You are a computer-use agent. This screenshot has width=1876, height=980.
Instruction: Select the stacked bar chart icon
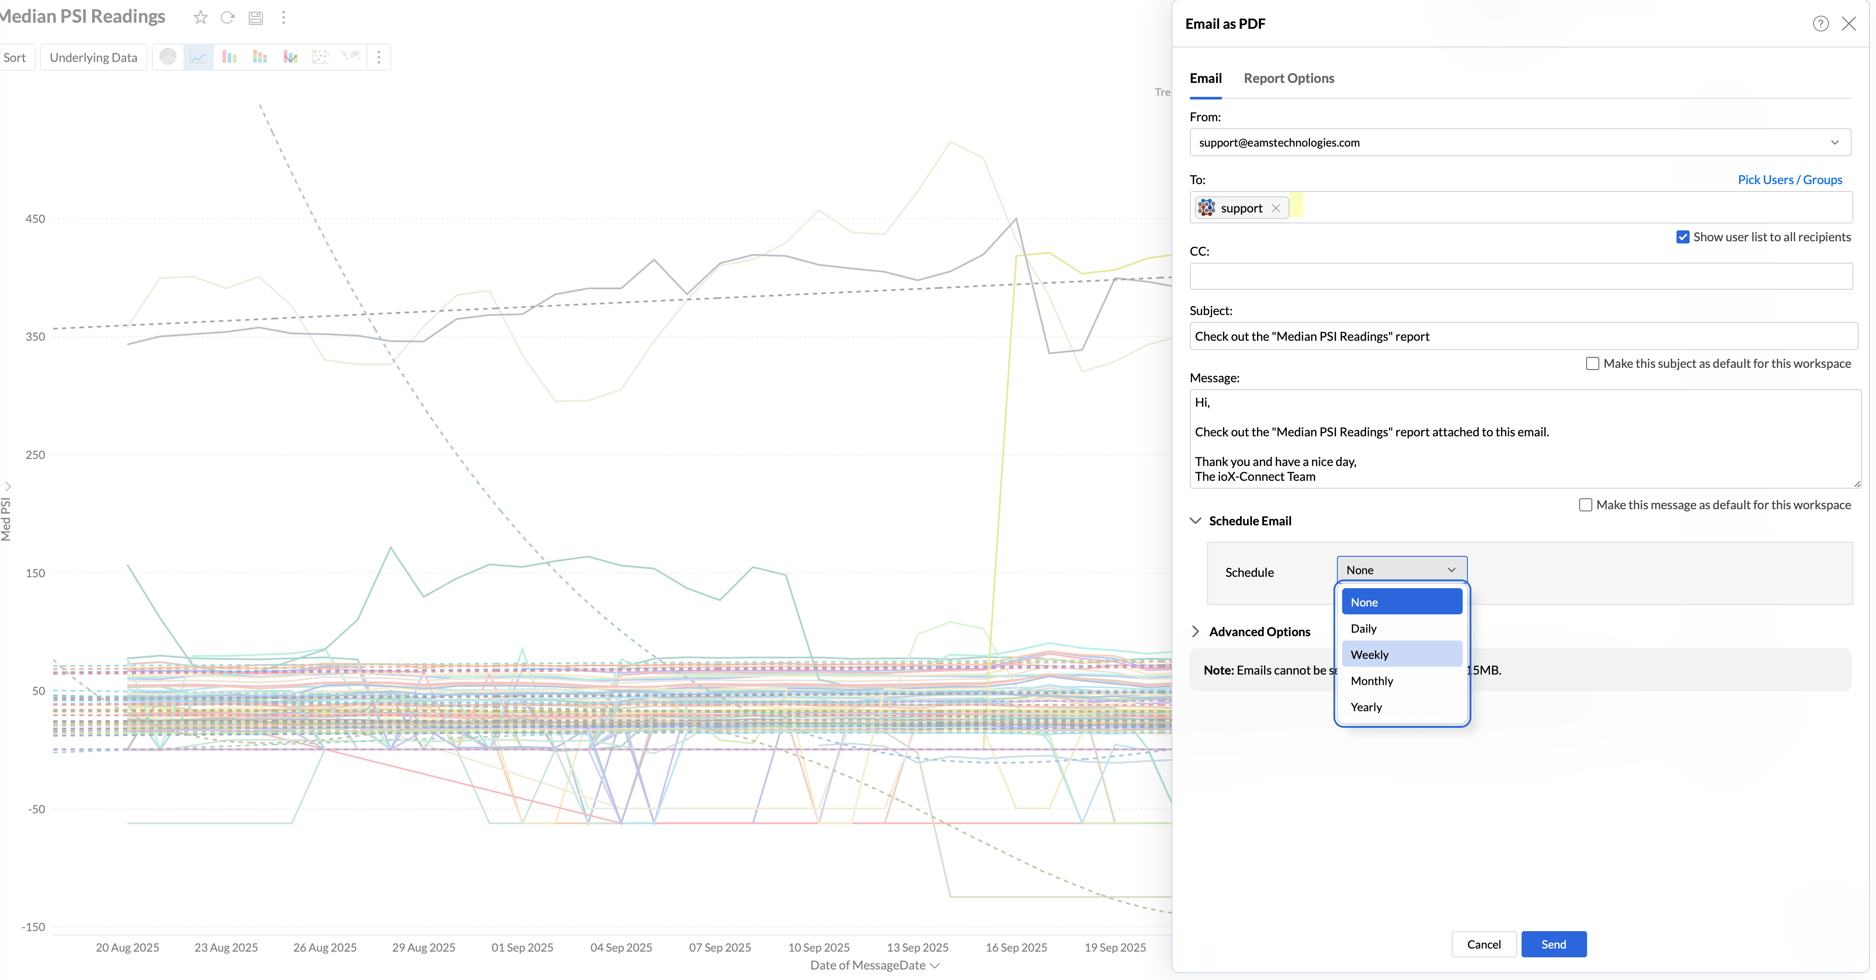260,57
